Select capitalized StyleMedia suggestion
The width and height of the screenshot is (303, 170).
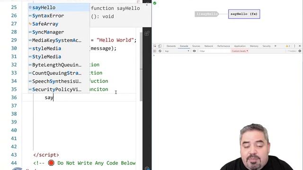click(59, 57)
